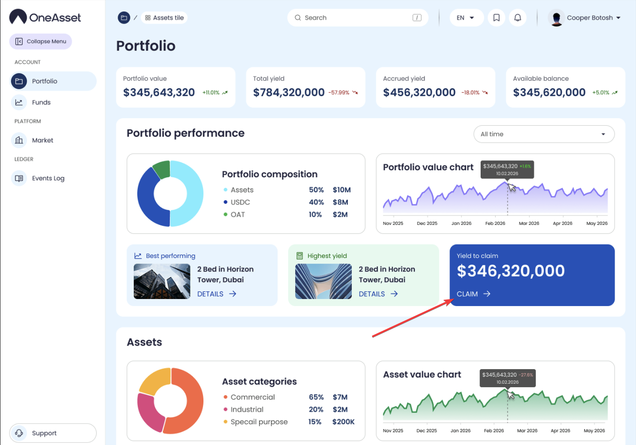Click the Funds chart icon in sidebar

19,102
